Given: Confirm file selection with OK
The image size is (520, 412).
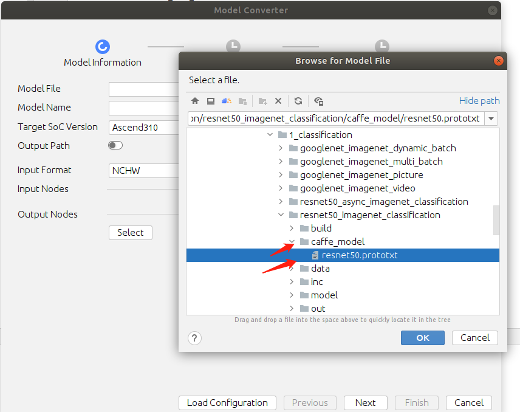Looking at the screenshot, I should click(423, 338).
